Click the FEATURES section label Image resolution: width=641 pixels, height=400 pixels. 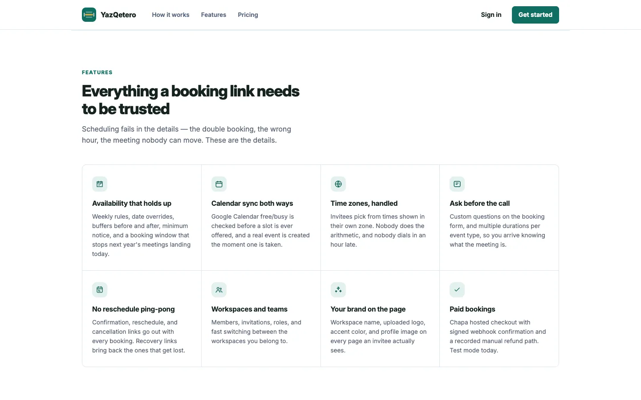coord(97,72)
